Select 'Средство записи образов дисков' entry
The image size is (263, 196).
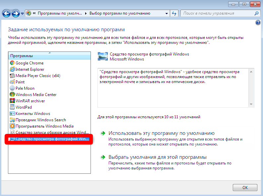[49, 132]
